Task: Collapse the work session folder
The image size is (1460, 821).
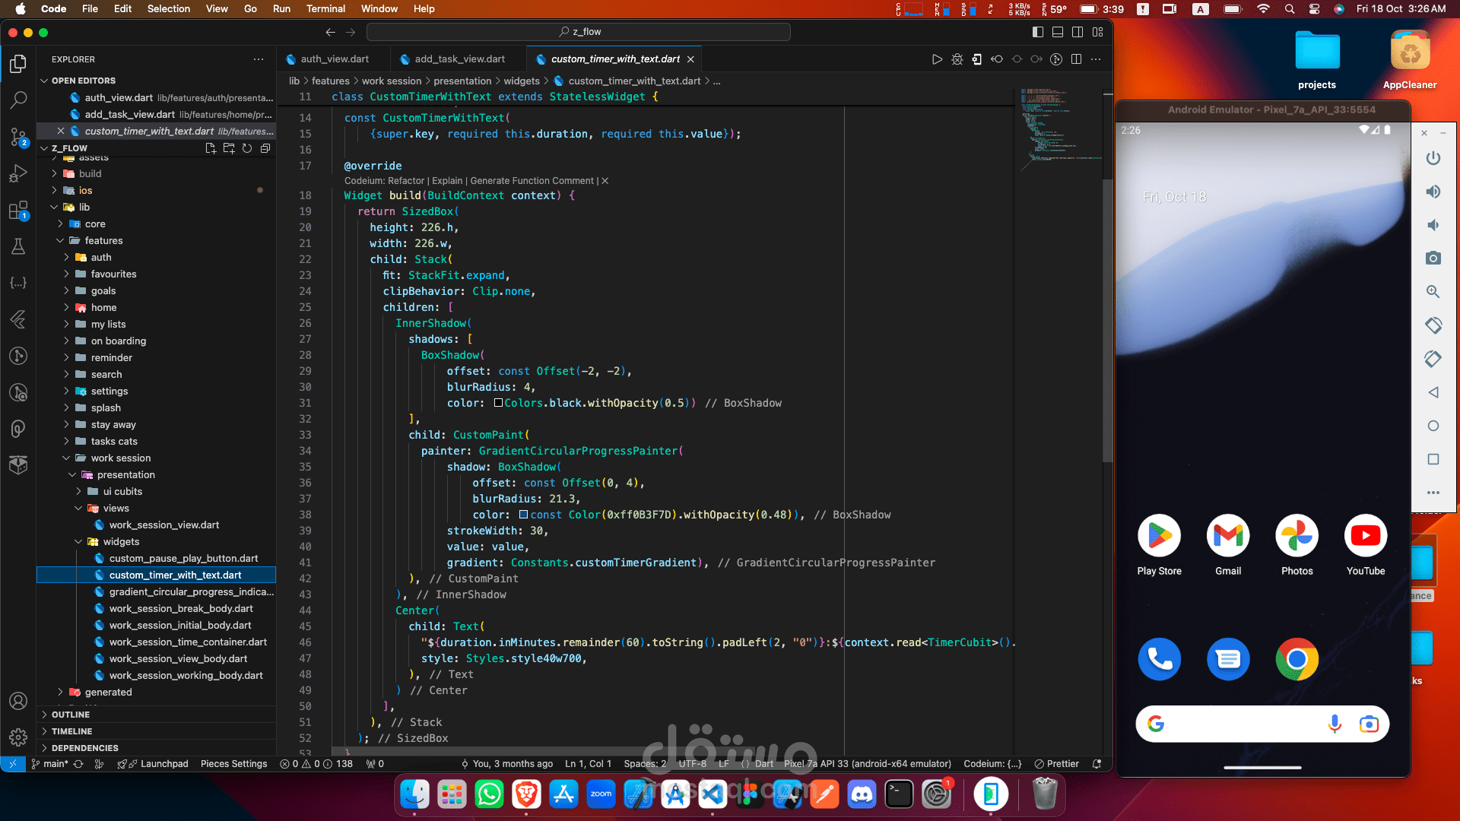Action: pyautogui.click(x=120, y=458)
